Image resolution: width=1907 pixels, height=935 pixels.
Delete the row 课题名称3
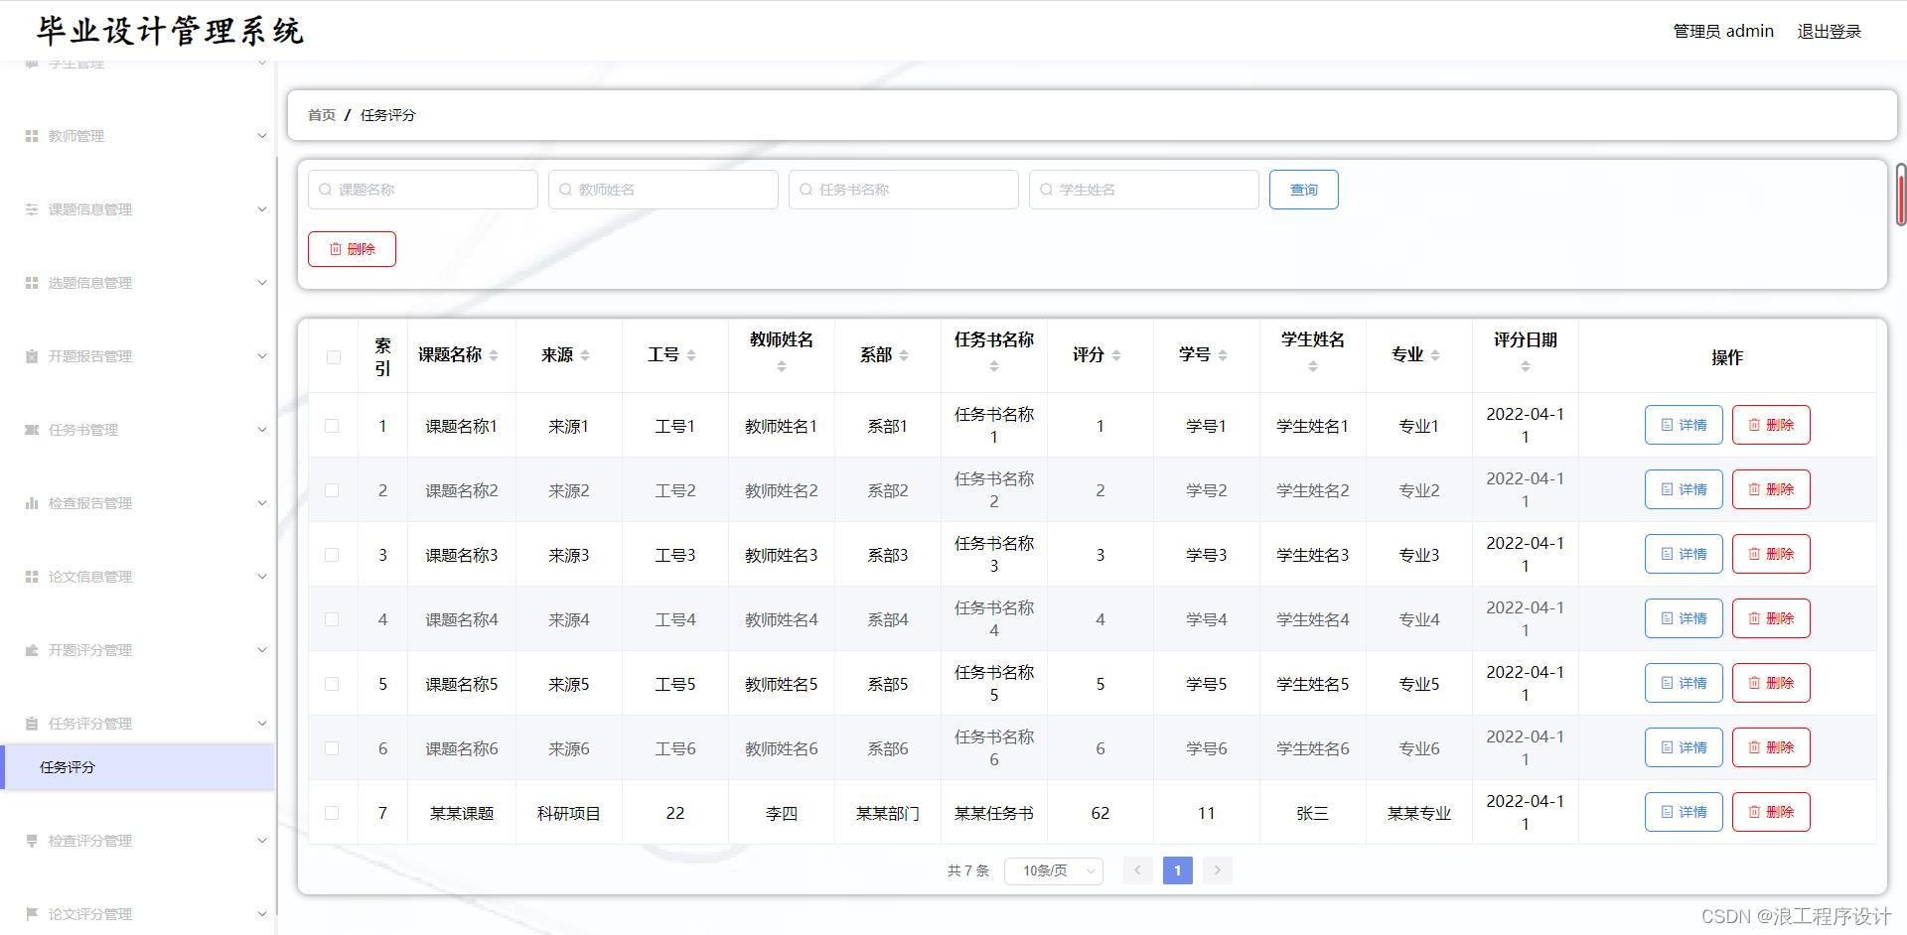tap(1771, 554)
